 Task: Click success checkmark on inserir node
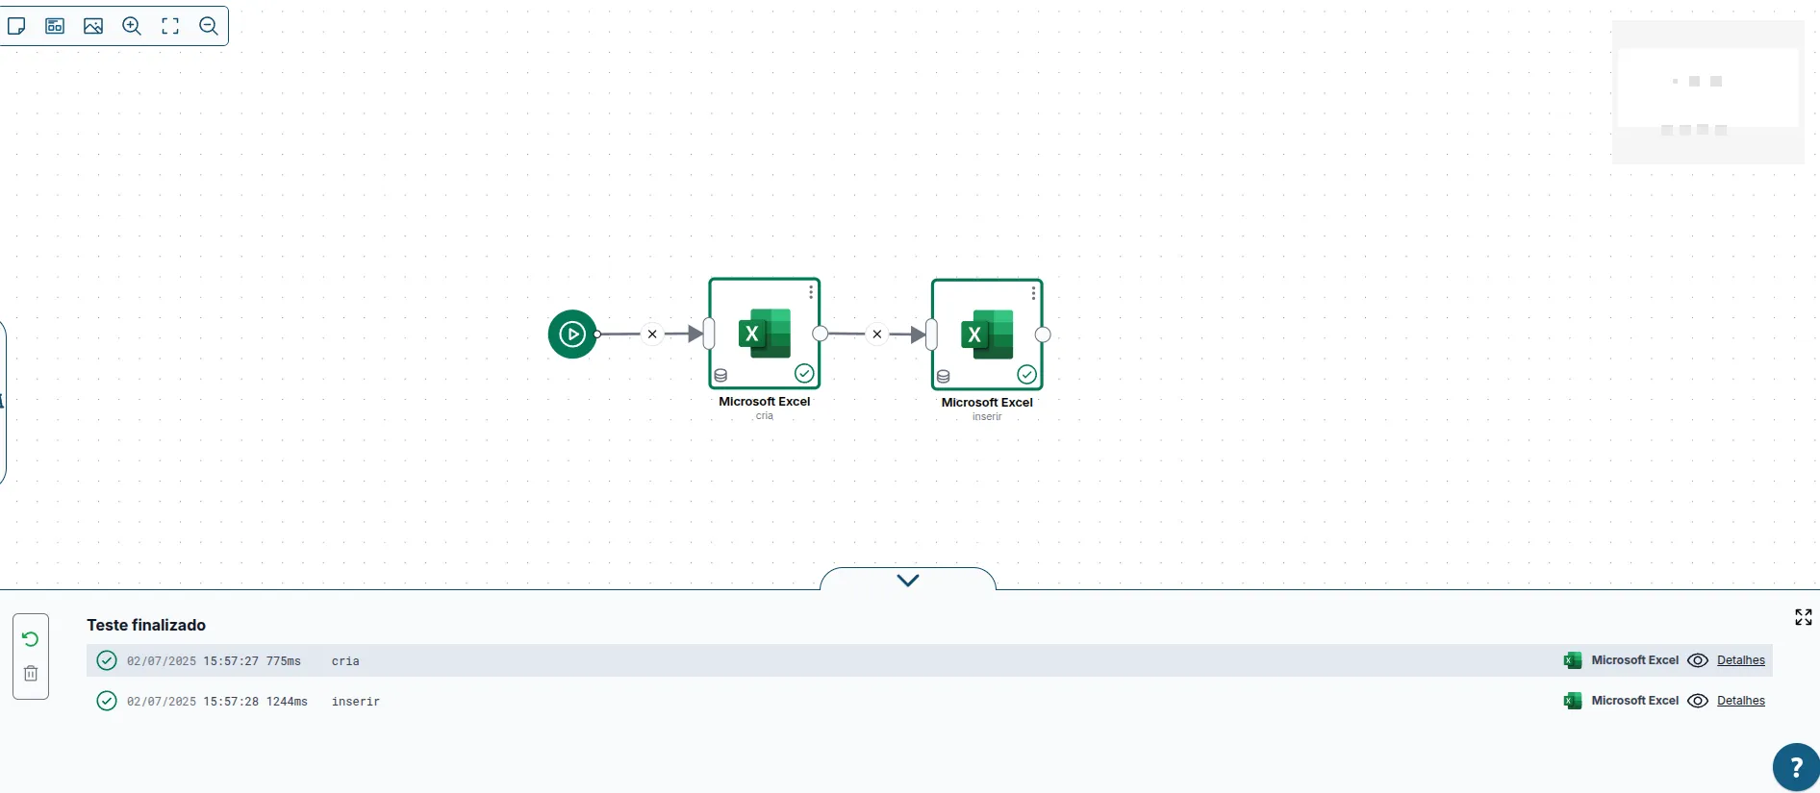1026,374
